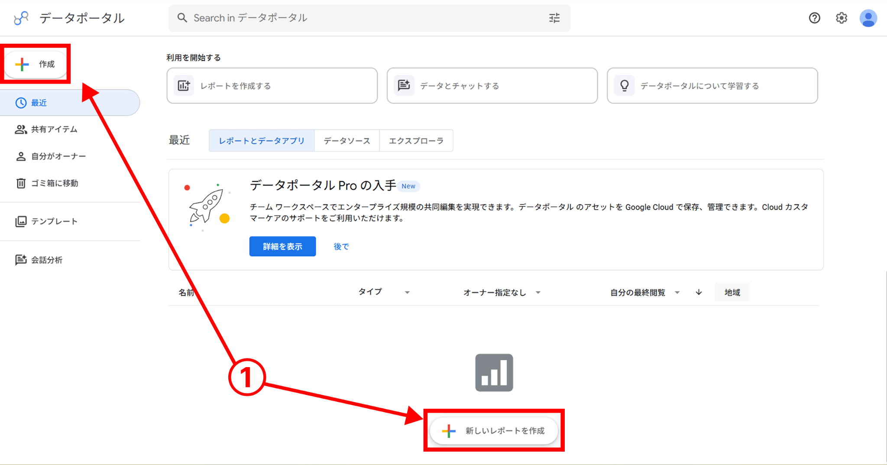Click the 名前 column header
This screenshot has height=465, width=887.
(187, 293)
